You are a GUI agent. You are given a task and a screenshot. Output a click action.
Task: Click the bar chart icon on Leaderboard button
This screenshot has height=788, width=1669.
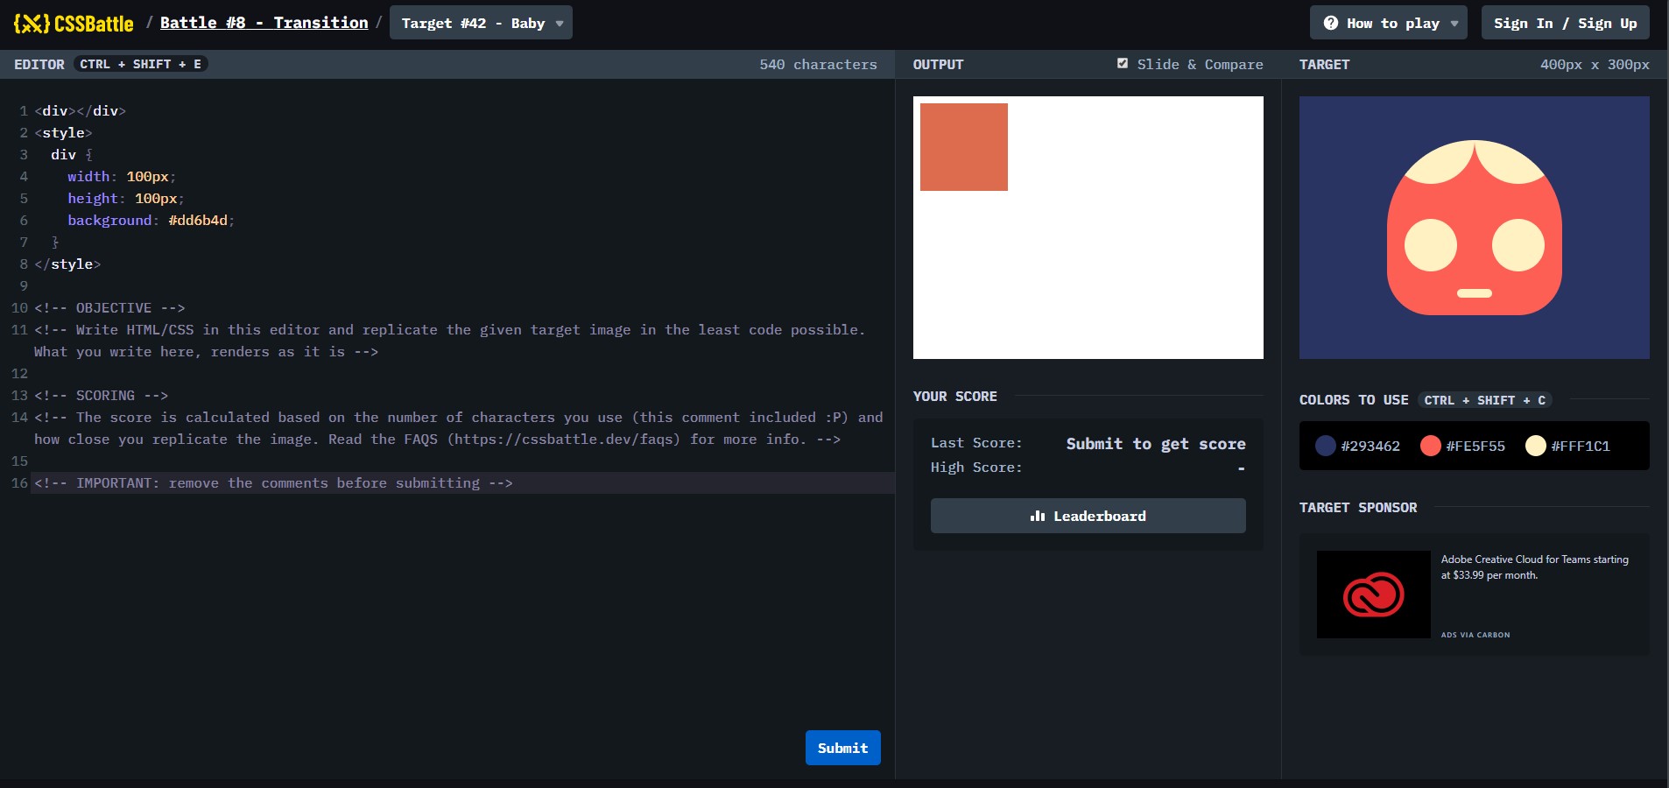click(x=1038, y=516)
